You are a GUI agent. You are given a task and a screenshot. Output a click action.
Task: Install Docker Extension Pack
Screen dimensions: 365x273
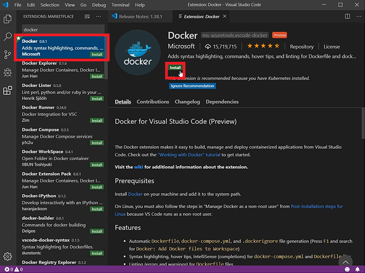pyautogui.click(x=97, y=187)
